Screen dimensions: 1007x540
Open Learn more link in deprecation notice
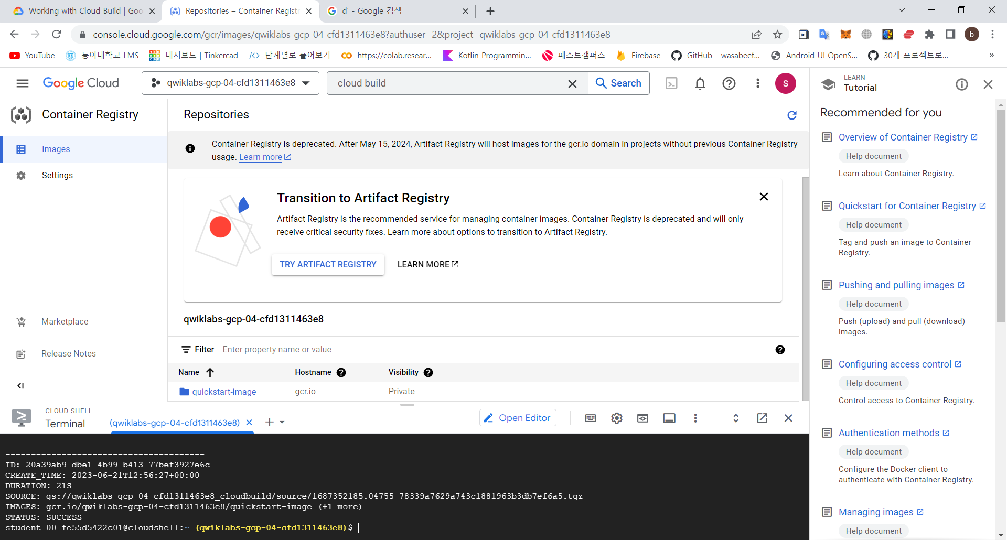(x=265, y=157)
